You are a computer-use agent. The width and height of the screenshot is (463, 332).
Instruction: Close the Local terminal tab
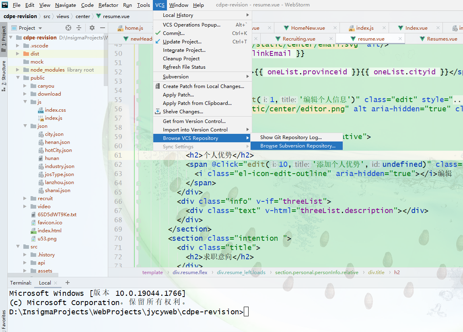pos(56,283)
